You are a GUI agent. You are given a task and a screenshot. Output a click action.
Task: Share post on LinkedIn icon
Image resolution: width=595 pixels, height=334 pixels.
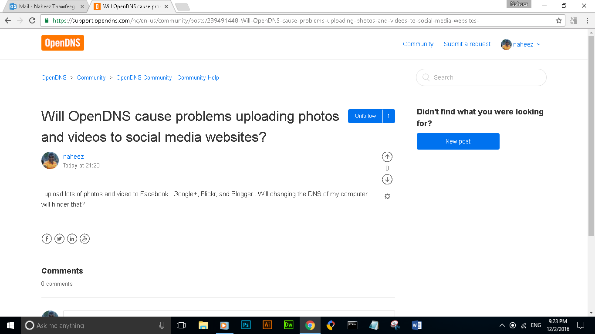coord(72,238)
